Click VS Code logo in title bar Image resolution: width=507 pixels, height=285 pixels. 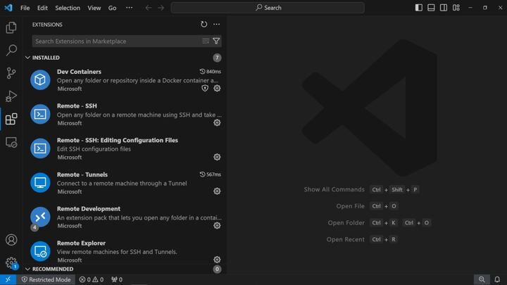(x=8, y=8)
